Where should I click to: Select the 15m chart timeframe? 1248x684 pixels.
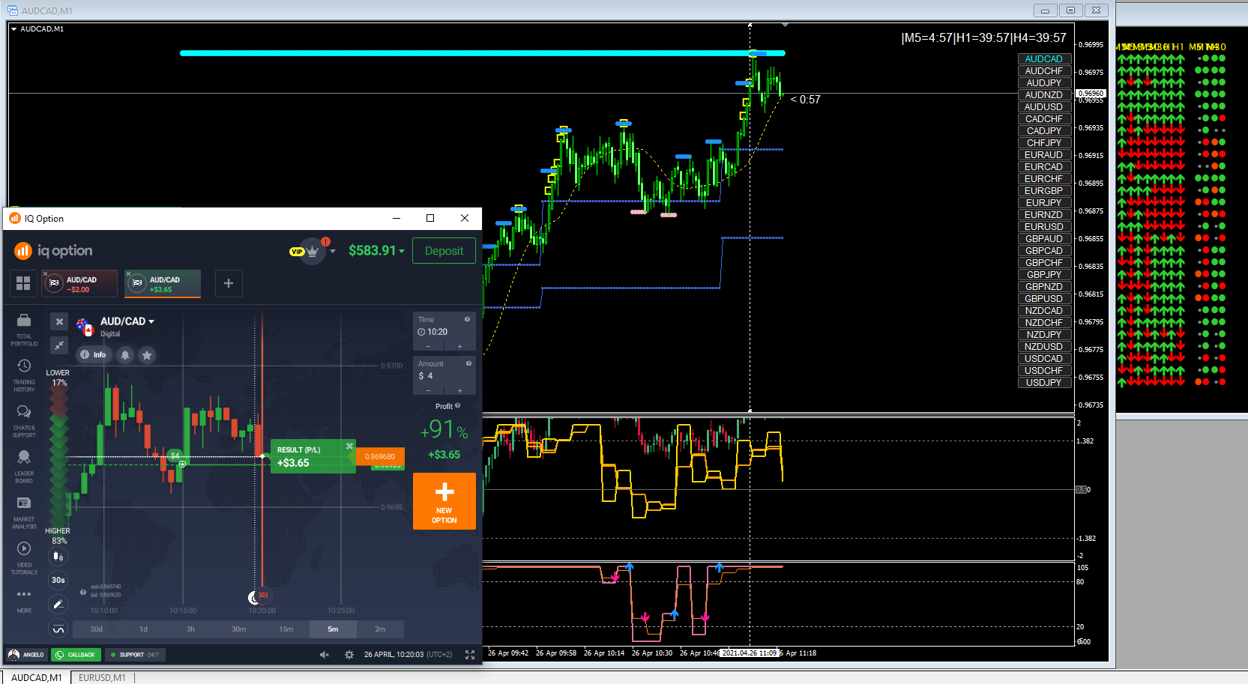(286, 629)
